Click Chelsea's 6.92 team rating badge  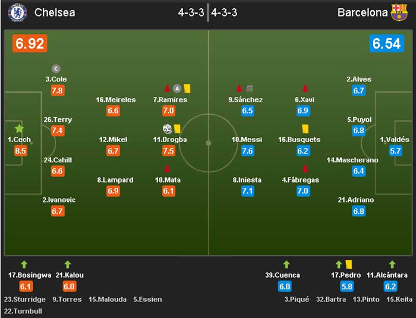pyautogui.click(x=29, y=43)
